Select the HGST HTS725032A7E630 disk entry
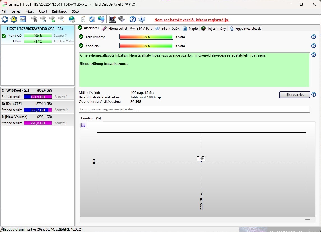 click(x=37, y=35)
